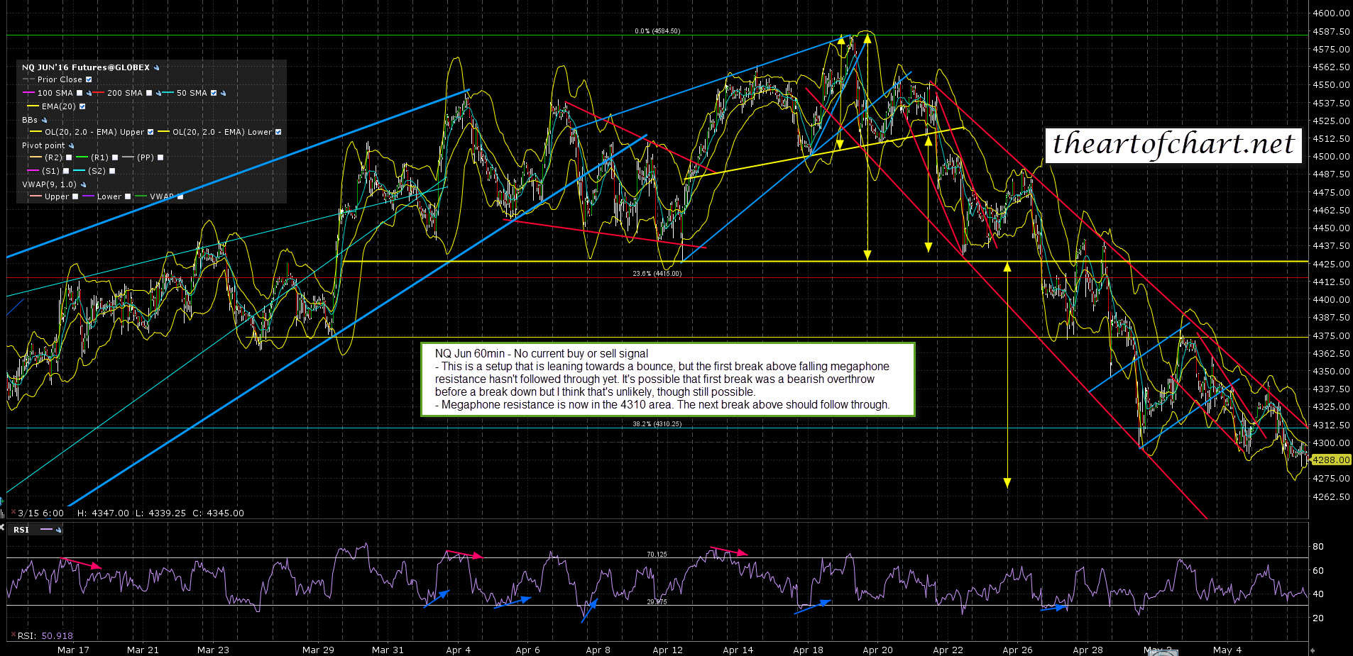Enable the 100 SMA checkbox
Screen dimensions: 1353x656
pyautogui.click(x=80, y=93)
